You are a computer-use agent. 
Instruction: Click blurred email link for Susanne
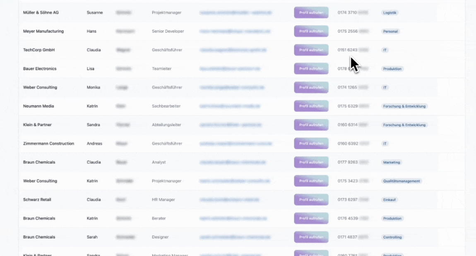click(236, 13)
